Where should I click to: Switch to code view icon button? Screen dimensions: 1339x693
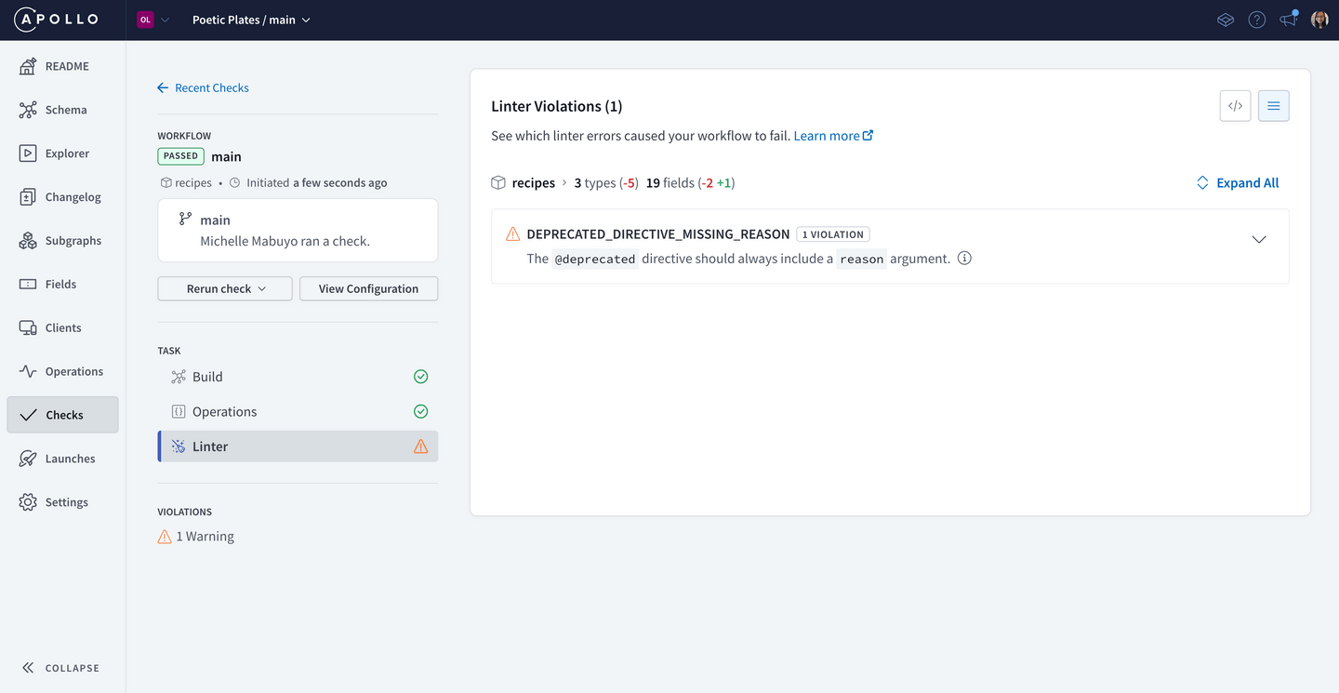[x=1235, y=106]
